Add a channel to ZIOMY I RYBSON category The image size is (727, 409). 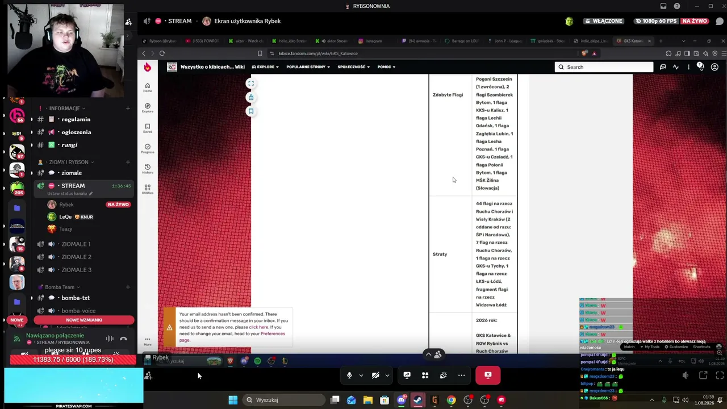[128, 162]
